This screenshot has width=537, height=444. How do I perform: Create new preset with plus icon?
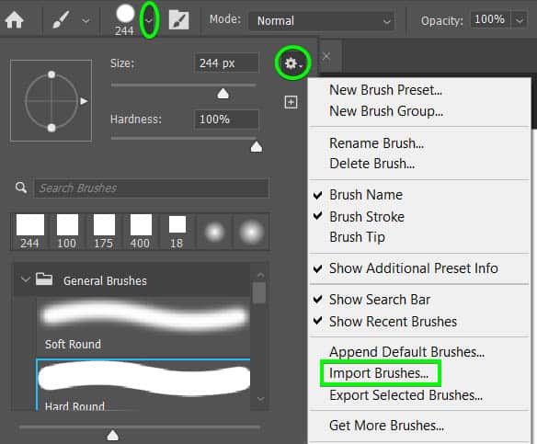(x=291, y=102)
